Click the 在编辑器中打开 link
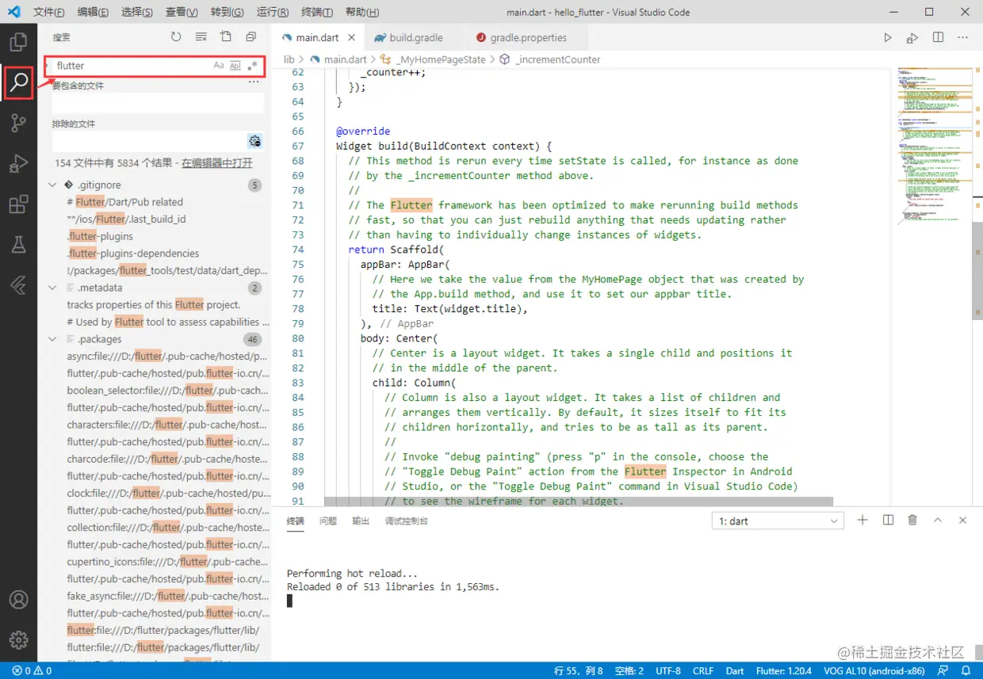 tap(217, 162)
